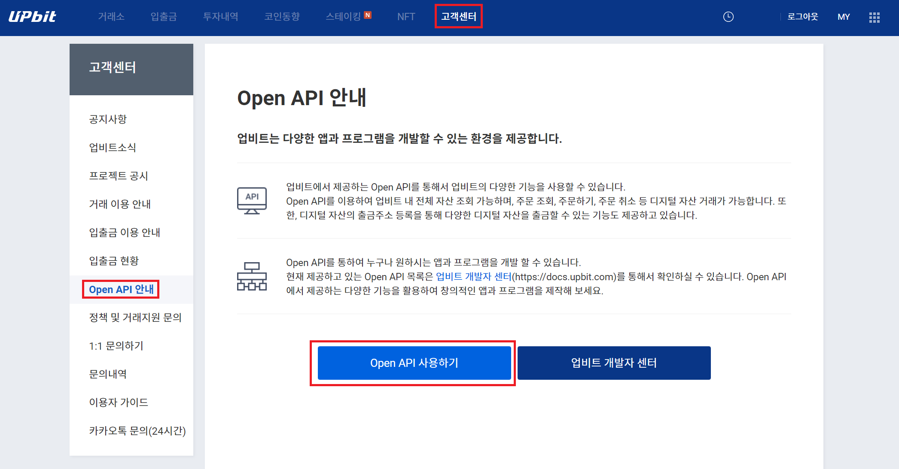Follow the inline 업비트 개발자 센터 link
The height and width of the screenshot is (469, 899).
point(474,277)
